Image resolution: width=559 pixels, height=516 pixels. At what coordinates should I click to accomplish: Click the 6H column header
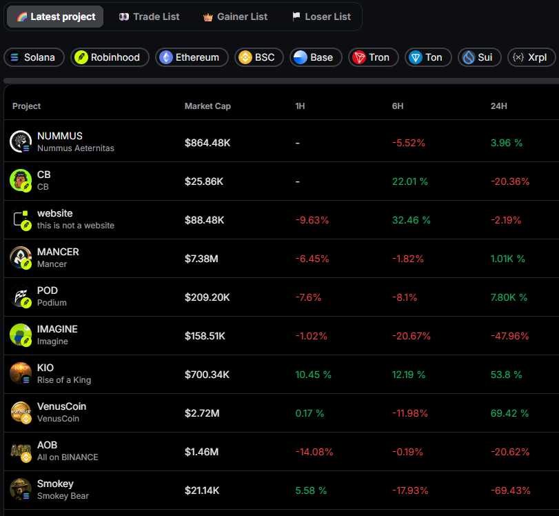click(x=398, y=106)
